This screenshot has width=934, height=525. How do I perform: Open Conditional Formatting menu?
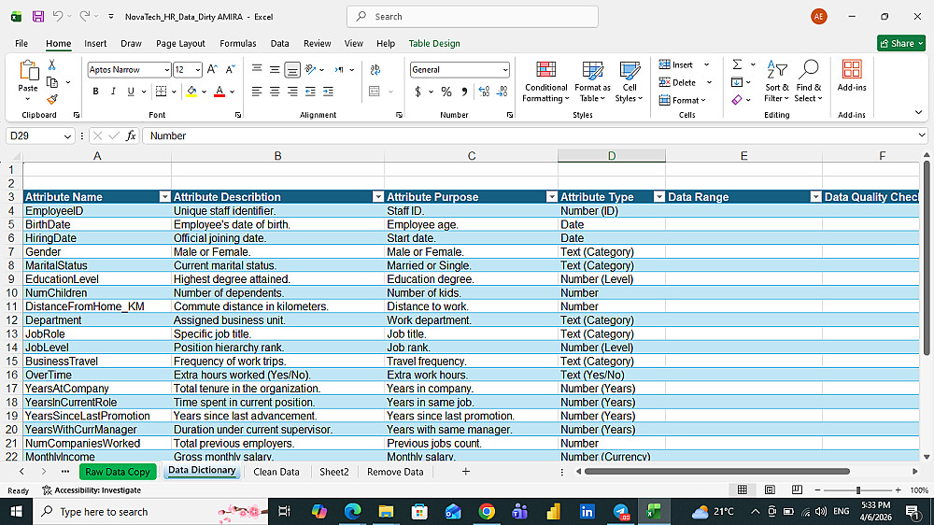coord(545,82)
